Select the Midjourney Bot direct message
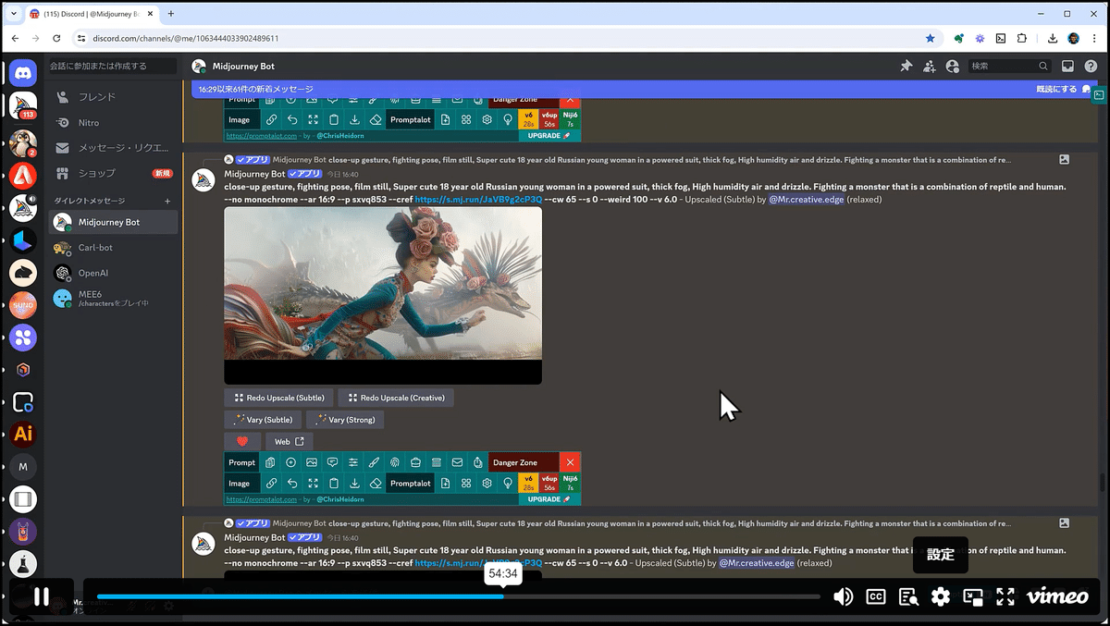 tap(113, 222)
